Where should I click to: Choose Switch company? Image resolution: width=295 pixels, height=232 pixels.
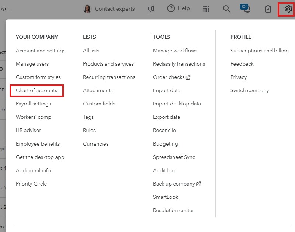click(x=250, y=90)
